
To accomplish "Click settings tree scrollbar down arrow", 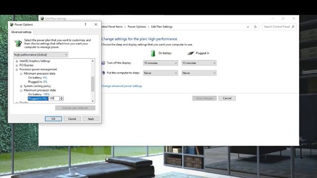I will 93,101.
